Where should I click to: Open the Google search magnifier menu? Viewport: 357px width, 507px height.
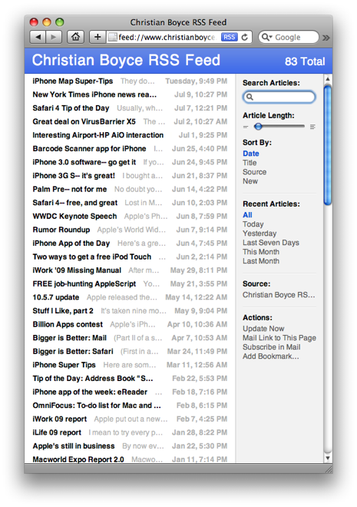[266, 37]
